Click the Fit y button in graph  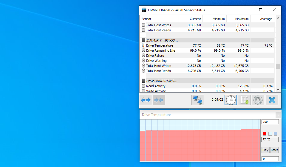point(265,150)
